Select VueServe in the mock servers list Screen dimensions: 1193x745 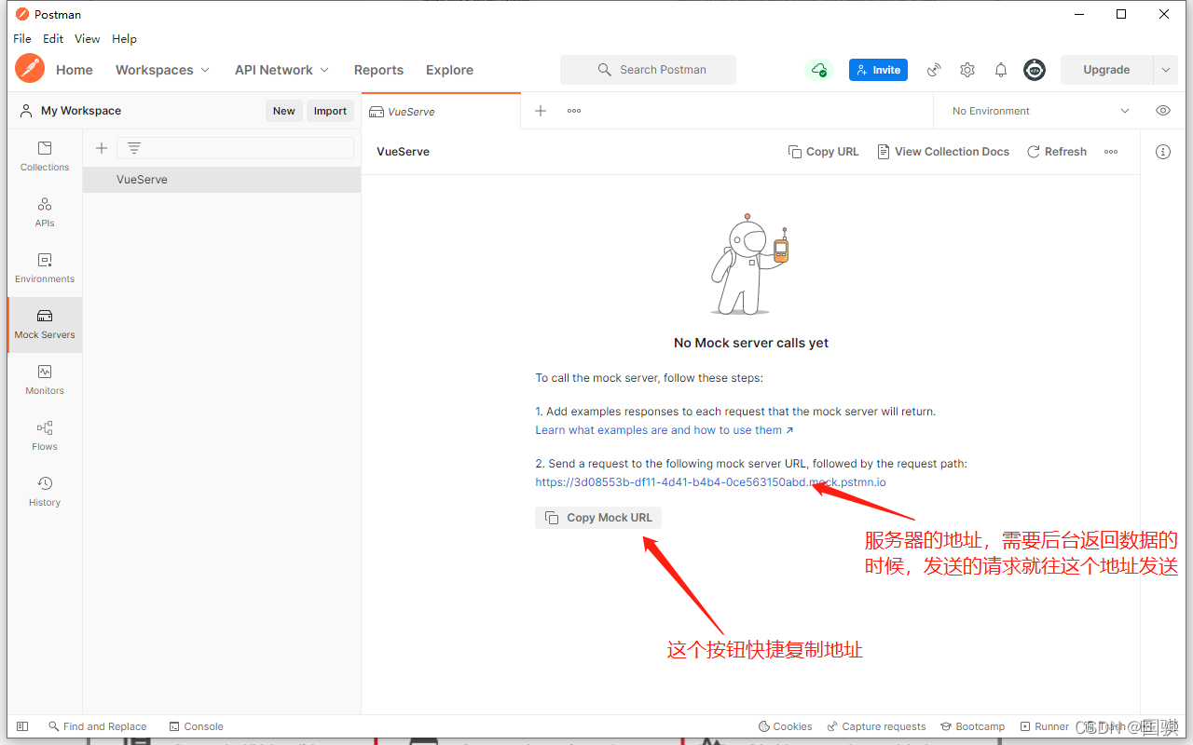click(222, 180)
